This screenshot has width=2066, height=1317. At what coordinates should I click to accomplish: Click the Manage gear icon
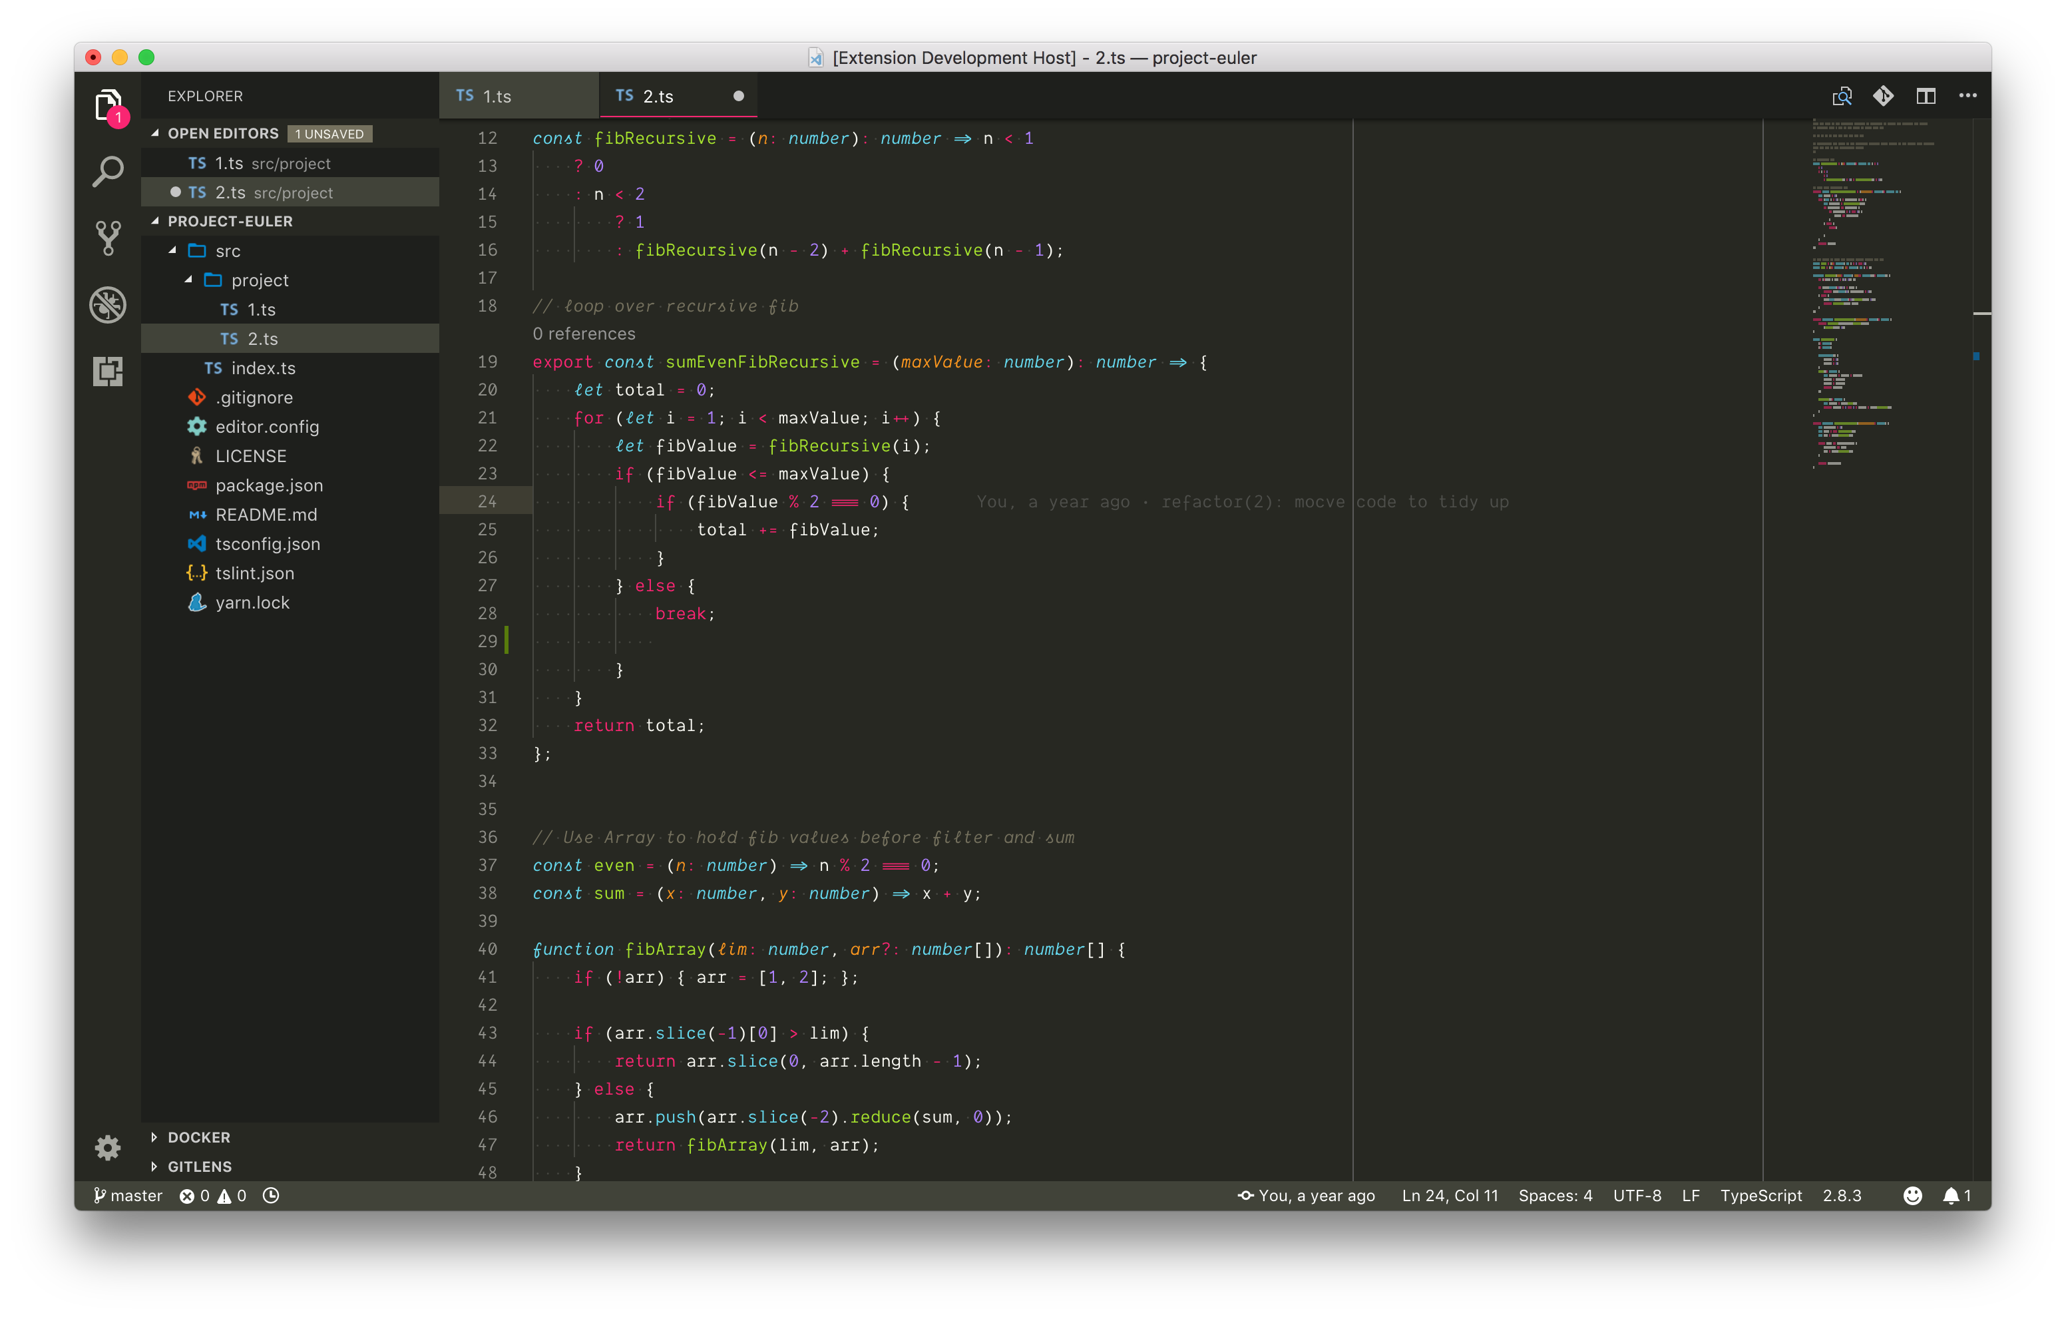(x=108, y=1147)
